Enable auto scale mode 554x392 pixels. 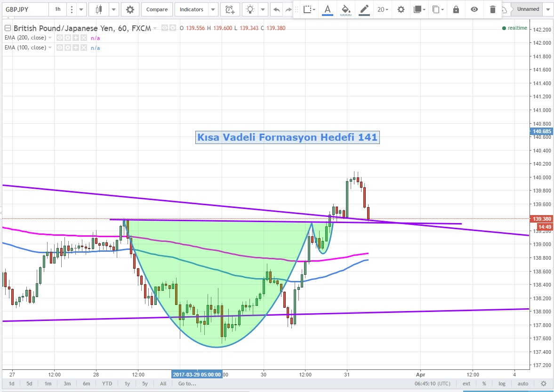pos(523,384)
